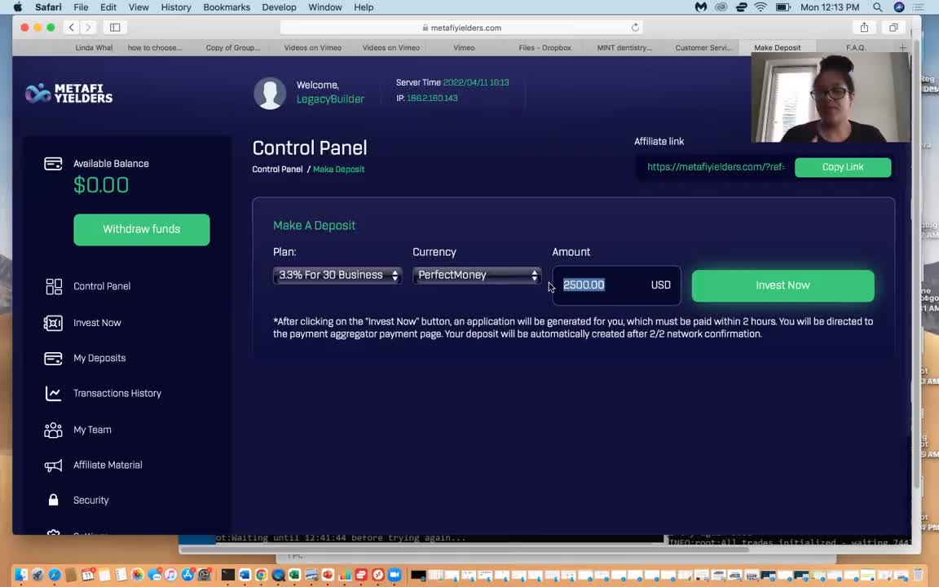Click the webcam video thumbnail
The width and height of the screenshot is (939, 587).
click(x=831, y=97)
